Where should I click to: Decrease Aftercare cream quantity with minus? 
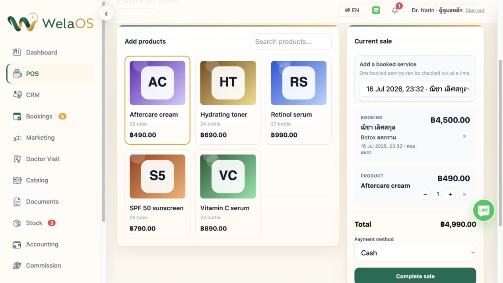point(425,194)
